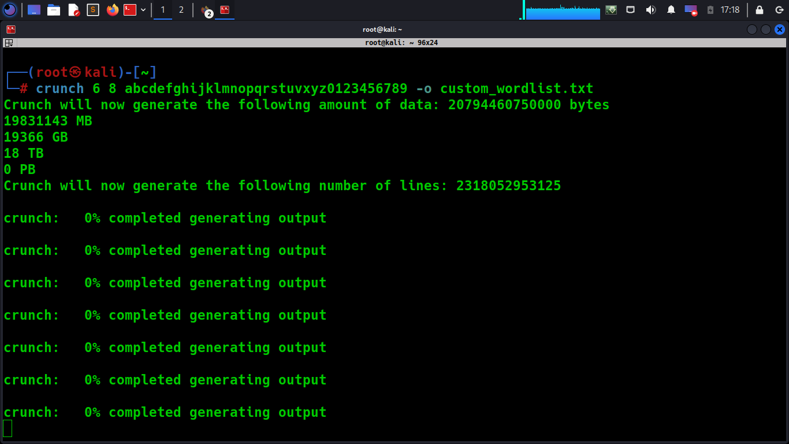This screenshot has width=789, height=444.
Task: Switch to workspace 1
Action: point(163,10)
